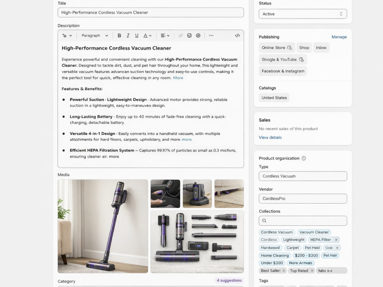Screen dimensions: 383x287
Task: Click the Collections search field
Action: (x=303, y=221)
